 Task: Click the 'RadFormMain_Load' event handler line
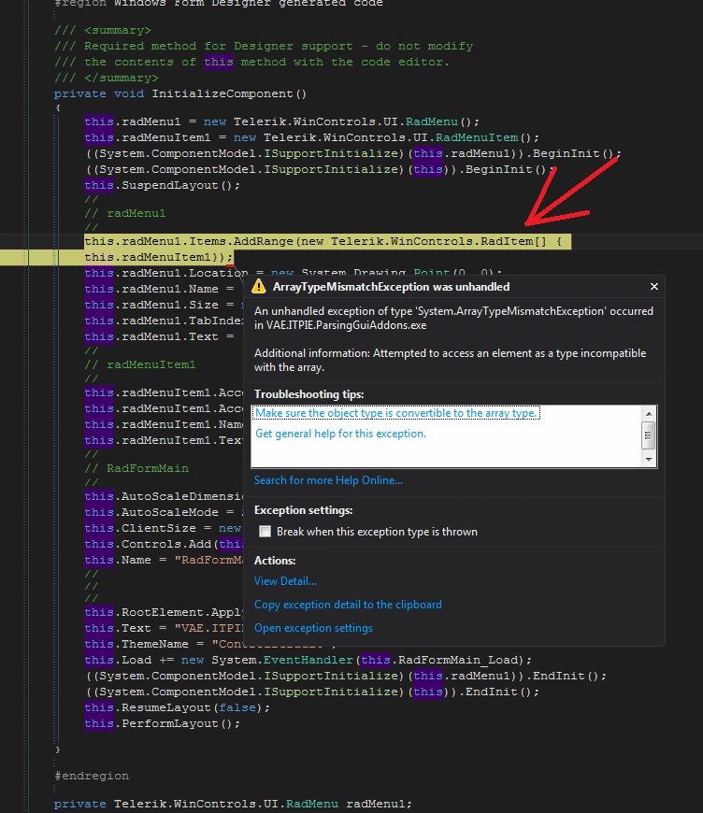click(308, 660)
